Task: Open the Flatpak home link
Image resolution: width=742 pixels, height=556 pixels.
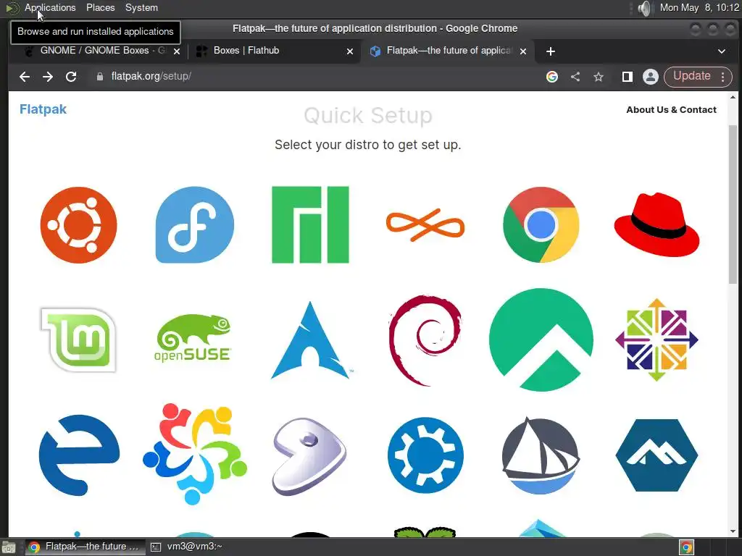Action: point(43,109)
